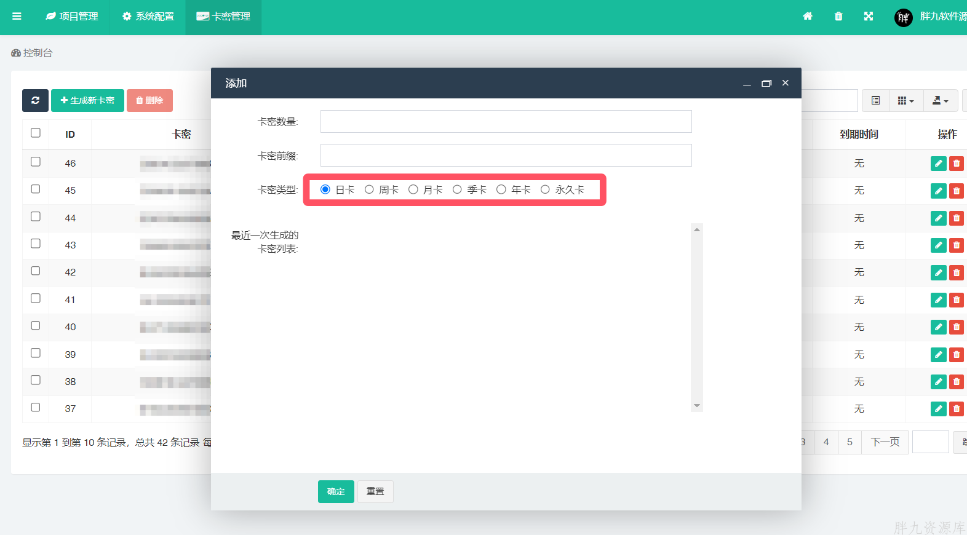Click the 删除 button above table
The width and height of the screenshot is (967, 535).
[149, 100]
